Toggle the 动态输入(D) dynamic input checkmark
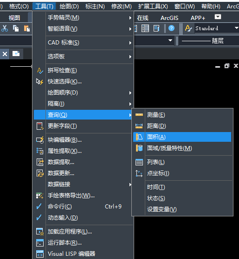Image resolution: width=239 pixels, height=259 pixels. [39, 218]
